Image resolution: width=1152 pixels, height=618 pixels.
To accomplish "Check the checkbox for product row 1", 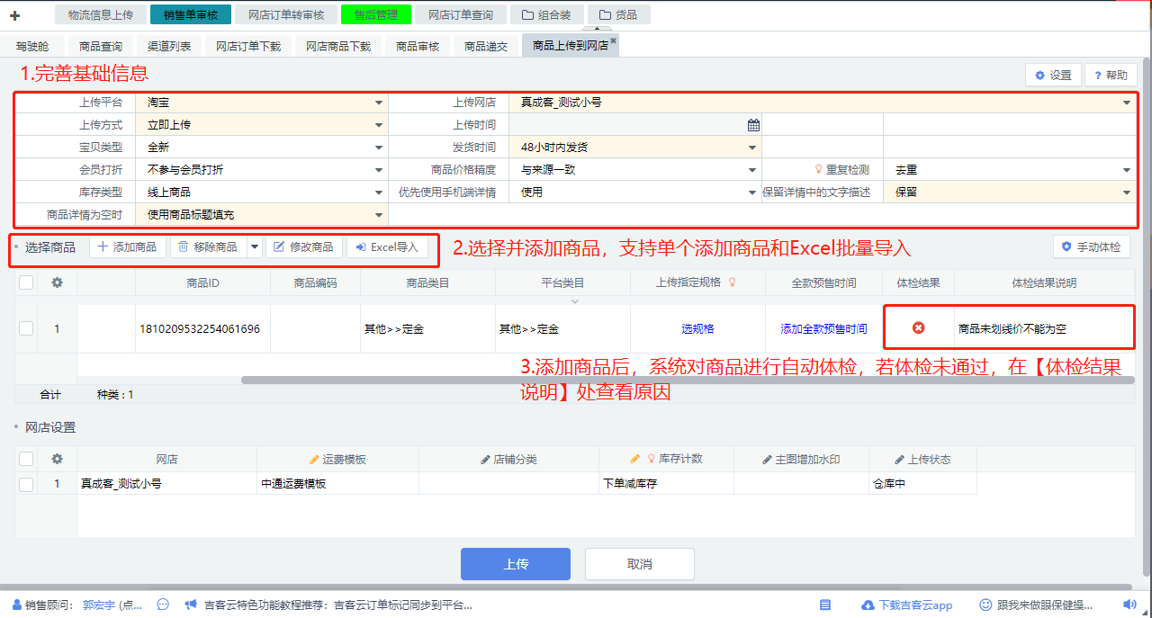I will pos(26,328).
